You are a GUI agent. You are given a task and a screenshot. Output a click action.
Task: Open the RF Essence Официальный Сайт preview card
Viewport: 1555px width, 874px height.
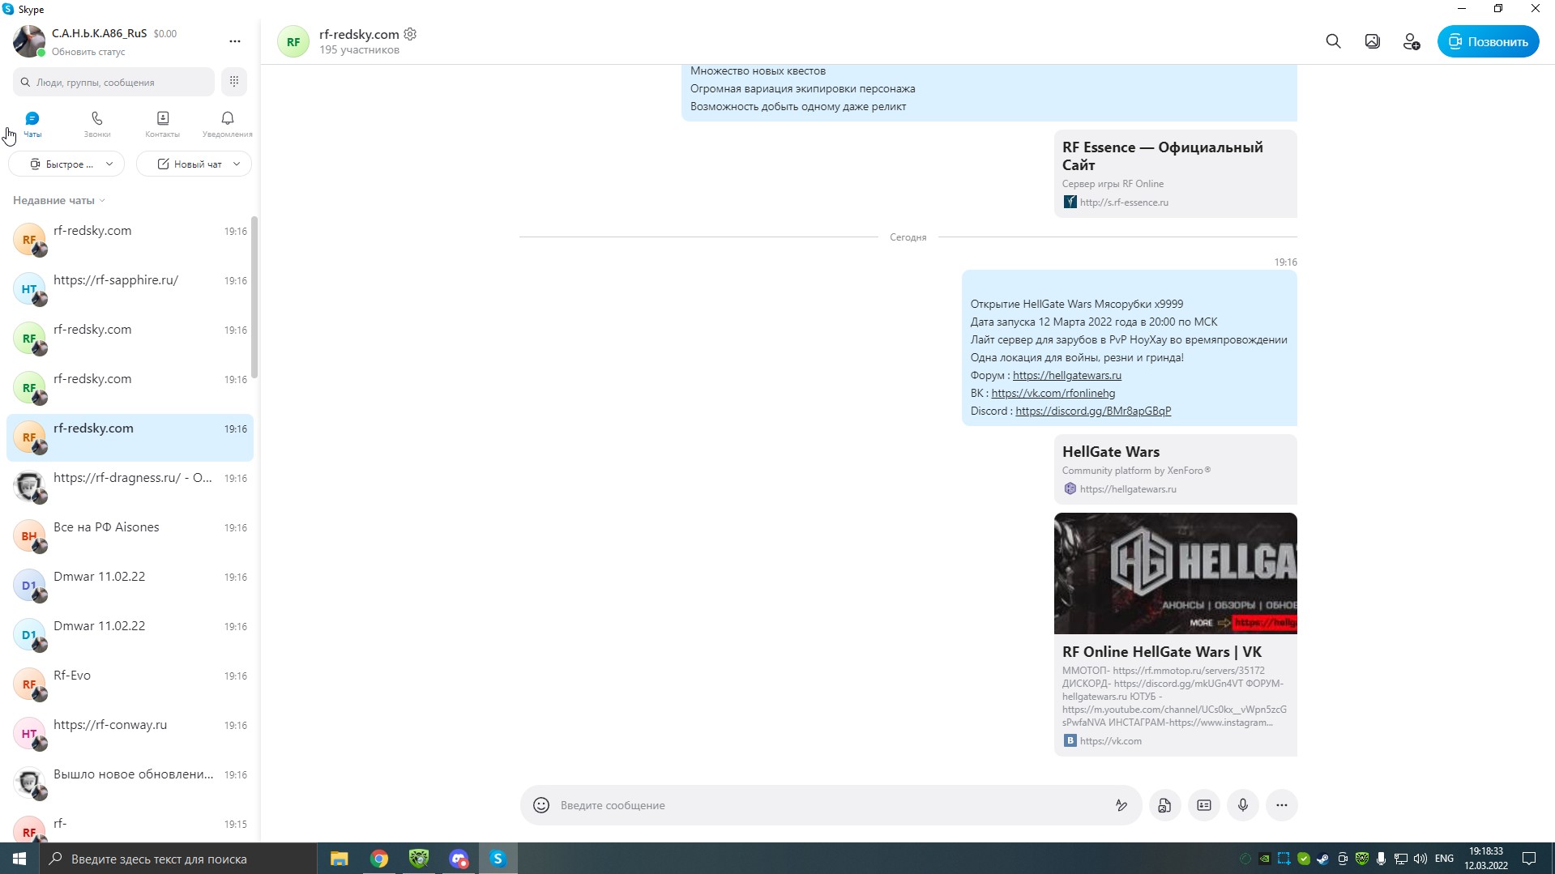(1175, 173)
